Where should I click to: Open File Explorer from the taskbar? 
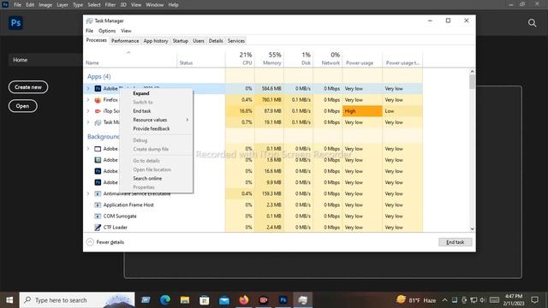click(185, 300)
